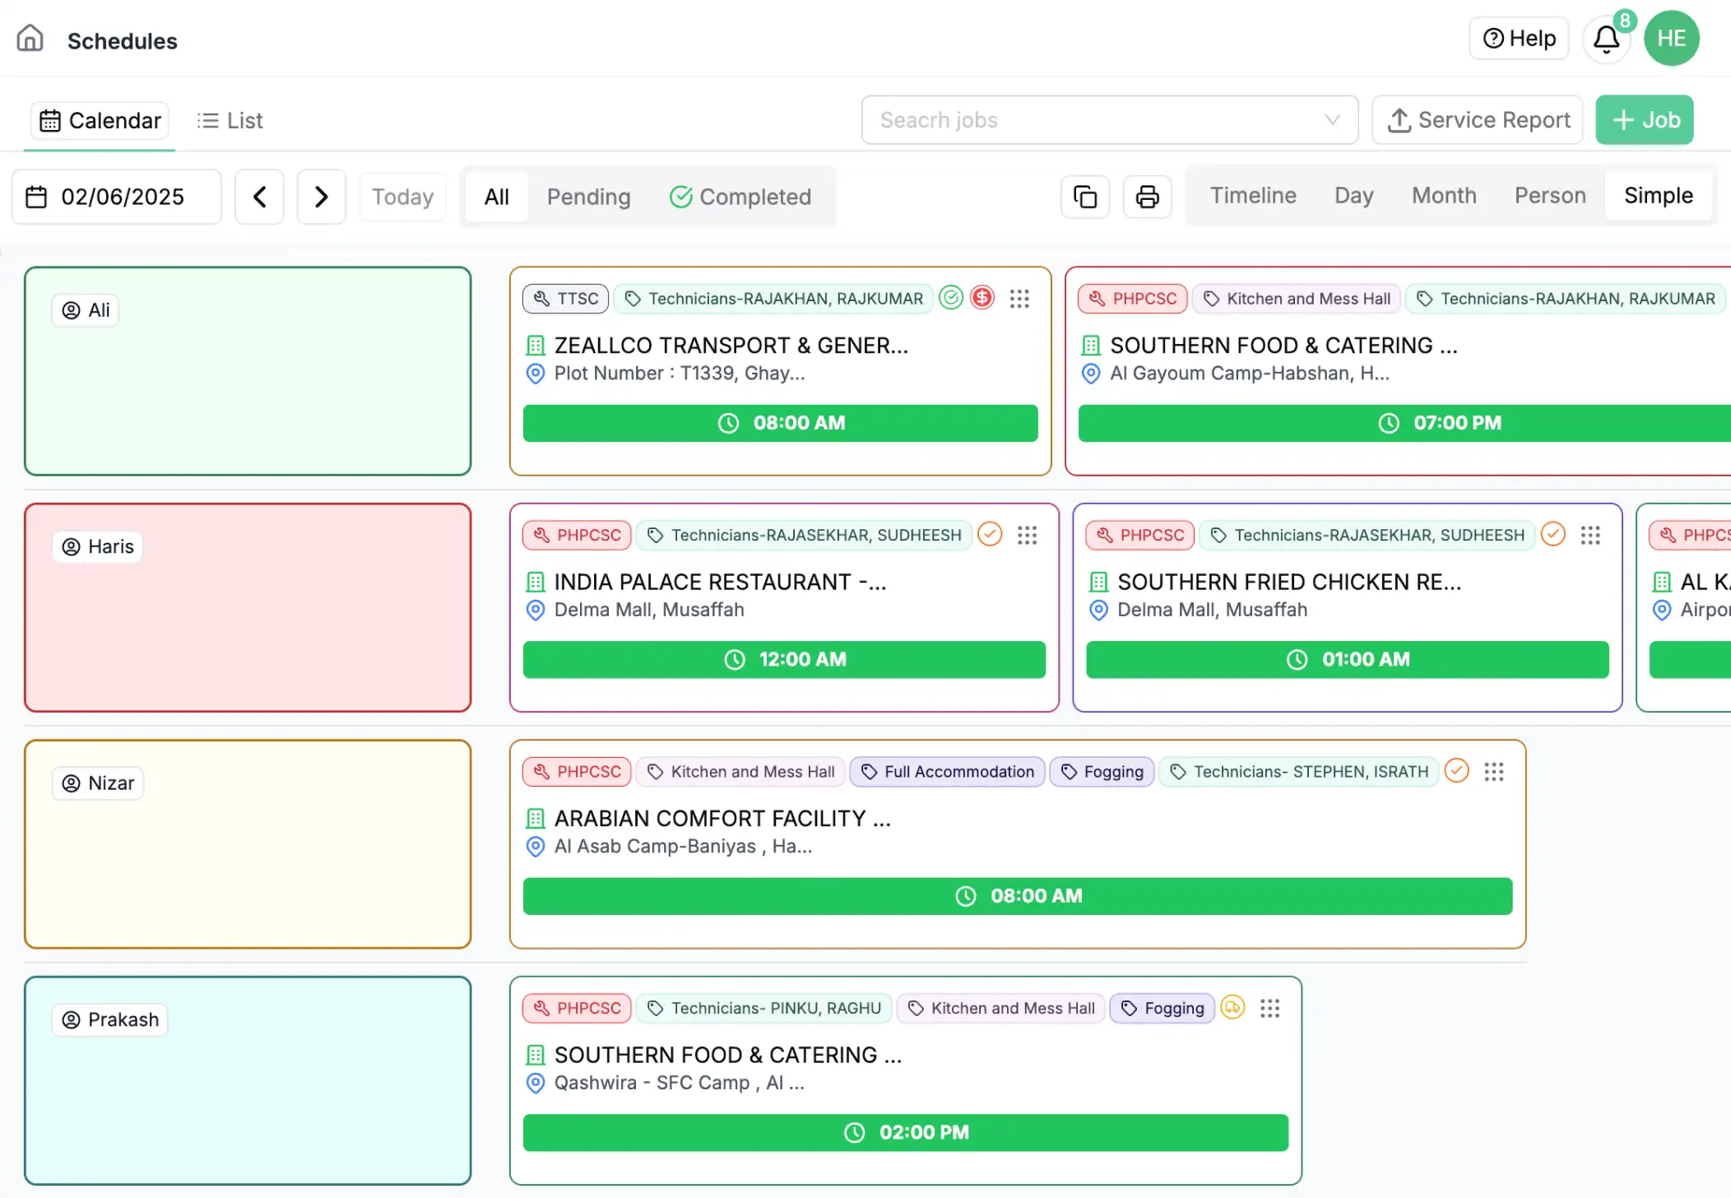Image resolution: width=1731 pixels, height=1198 pixels.
Task: Click status icon on Prakash's SOUTHERN FOOD card
Action: coord(1232,1007)
